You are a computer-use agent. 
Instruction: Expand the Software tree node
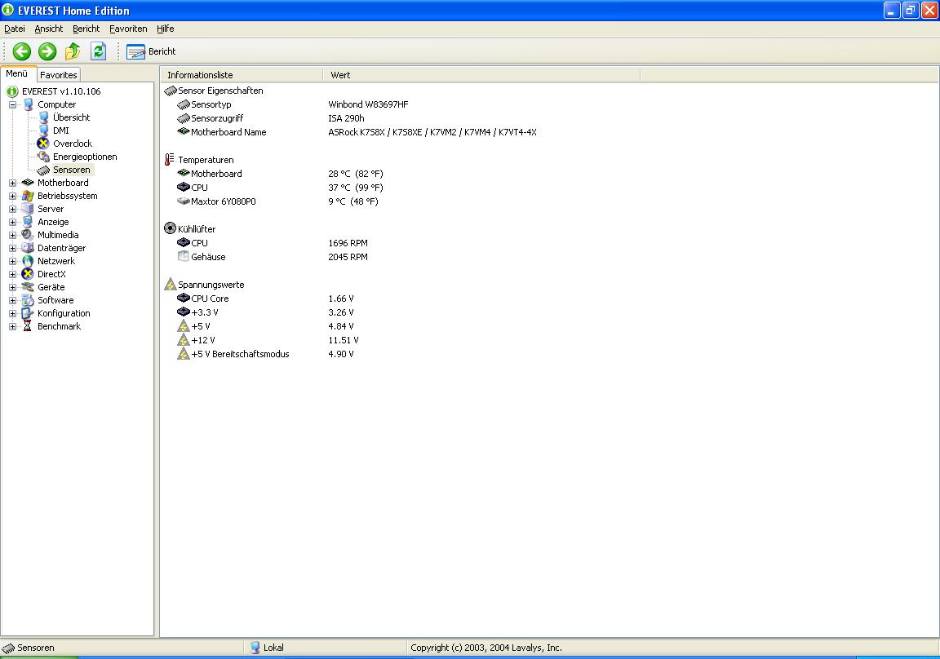12,301
